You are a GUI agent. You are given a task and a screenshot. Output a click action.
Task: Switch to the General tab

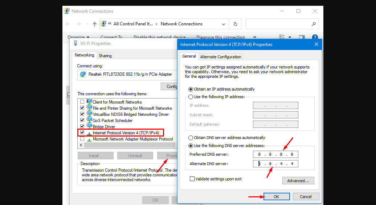tap(189, 56)
